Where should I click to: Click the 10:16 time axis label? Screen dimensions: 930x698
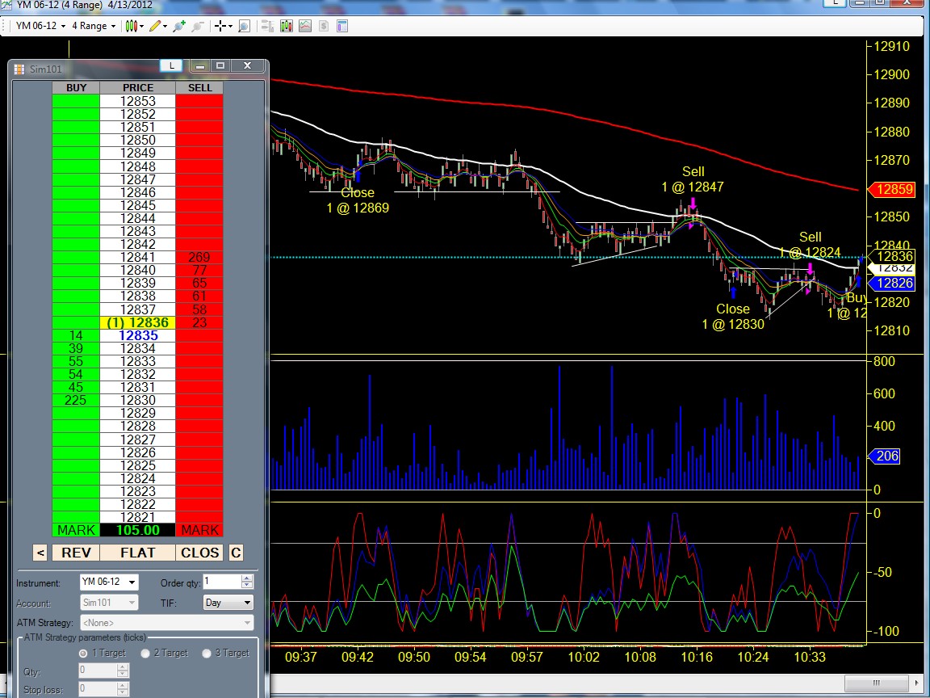[x=697, y=657]
